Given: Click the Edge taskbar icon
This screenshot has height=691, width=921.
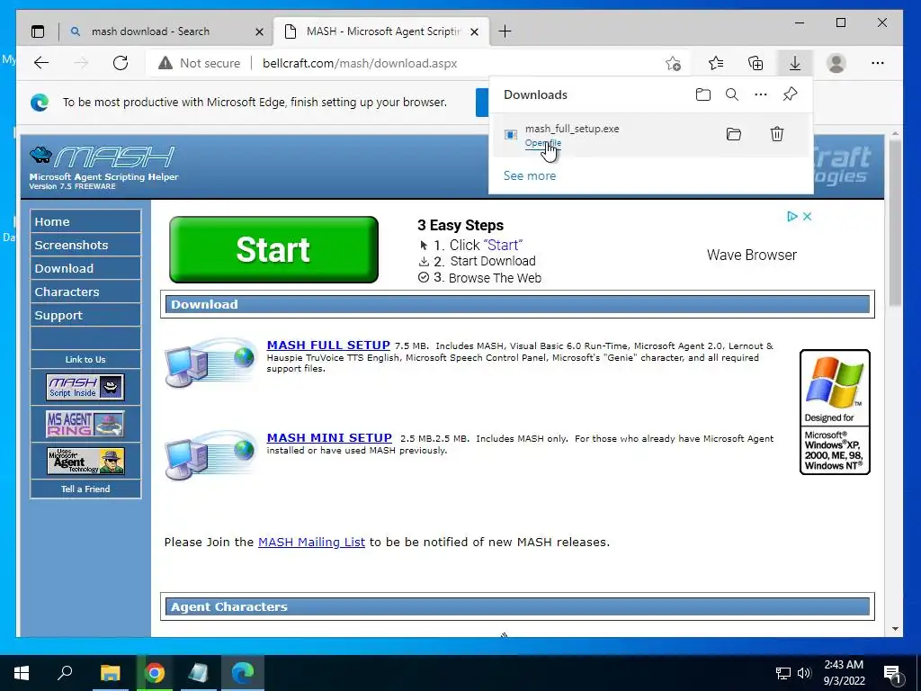Looking at the screenshot, I should 243,673.
